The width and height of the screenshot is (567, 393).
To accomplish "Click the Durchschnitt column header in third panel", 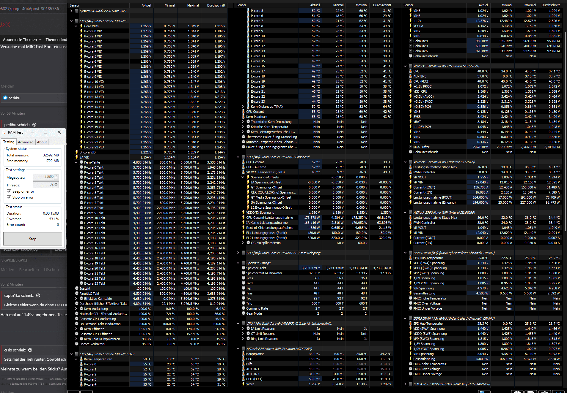I will [x=550, y=5].
